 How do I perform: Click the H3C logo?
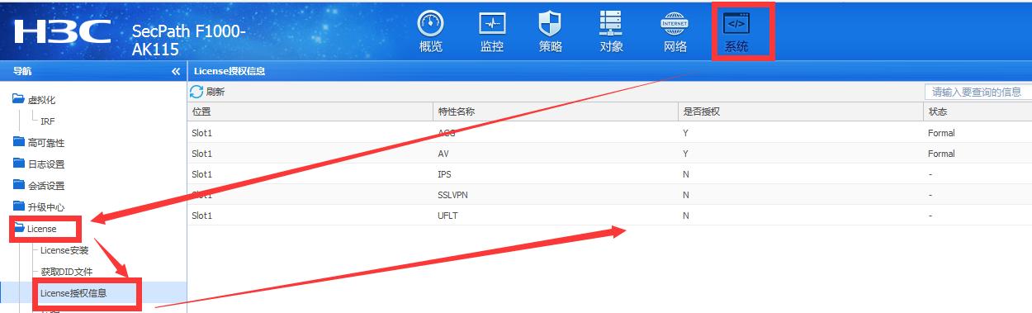pos(62,32)
